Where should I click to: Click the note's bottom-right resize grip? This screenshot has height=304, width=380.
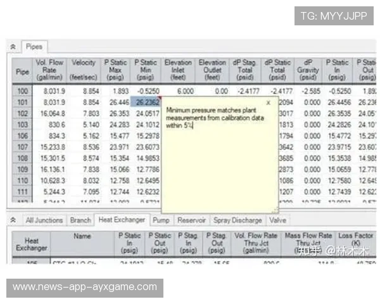coord(275,210)
